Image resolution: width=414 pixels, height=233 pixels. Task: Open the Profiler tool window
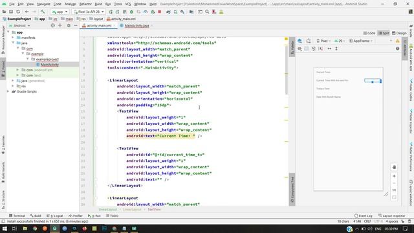coord(76,216)
